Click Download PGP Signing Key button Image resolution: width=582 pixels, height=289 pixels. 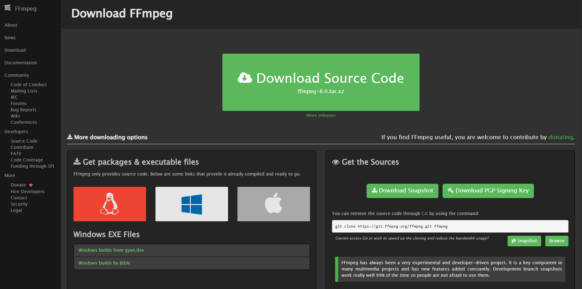[x=488, y=191]
